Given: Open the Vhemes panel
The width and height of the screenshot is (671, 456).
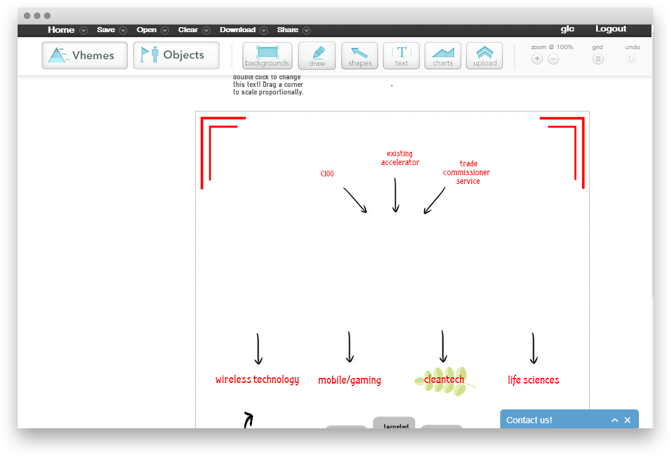Looking at the screenshot, I should click(85, 55).
